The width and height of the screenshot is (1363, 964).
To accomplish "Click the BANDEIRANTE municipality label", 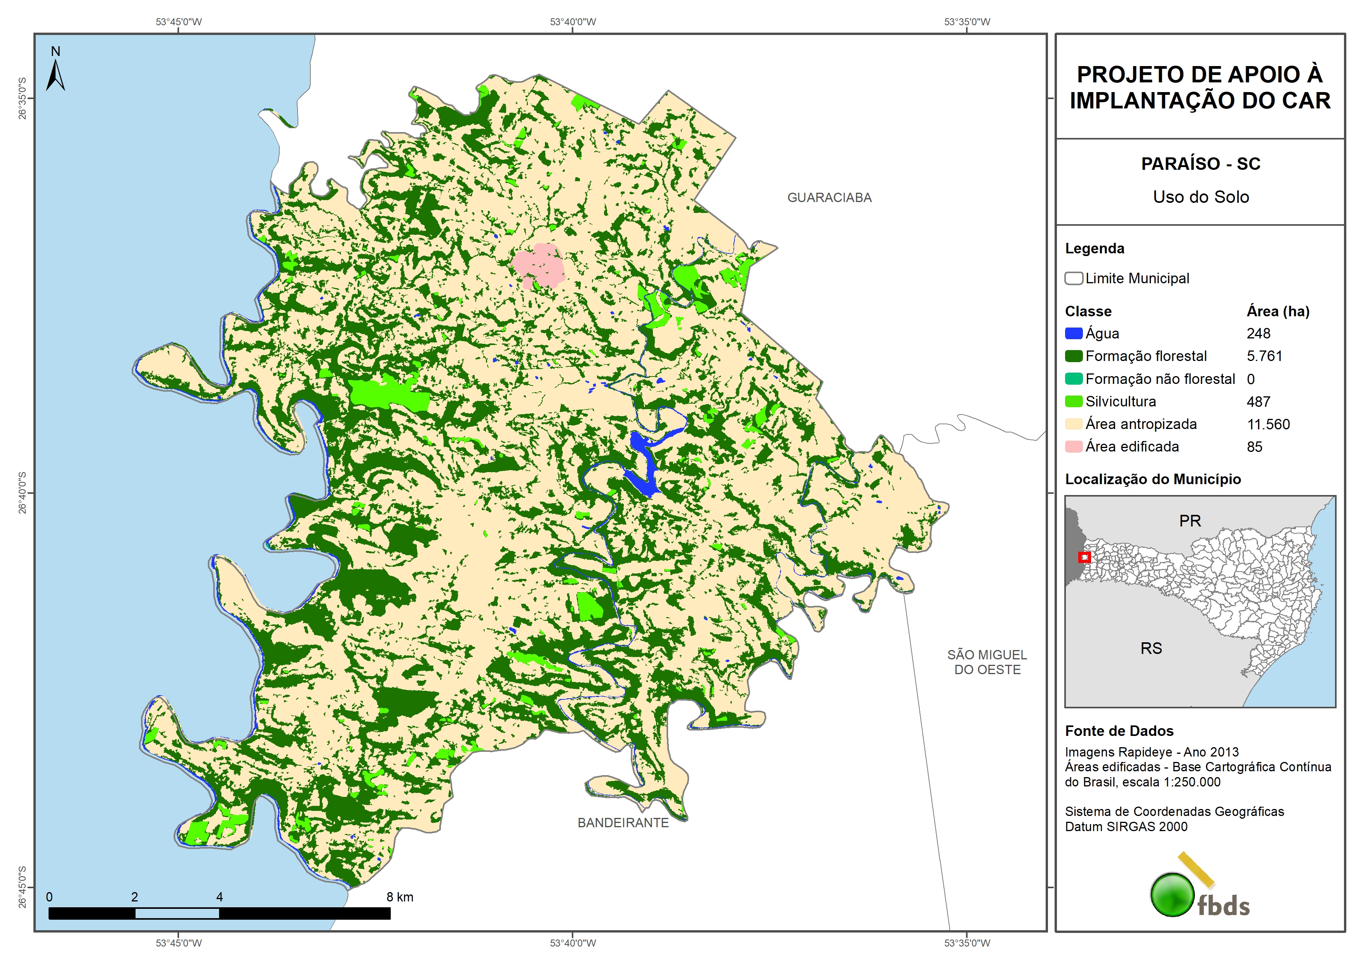I will [623, 823].
